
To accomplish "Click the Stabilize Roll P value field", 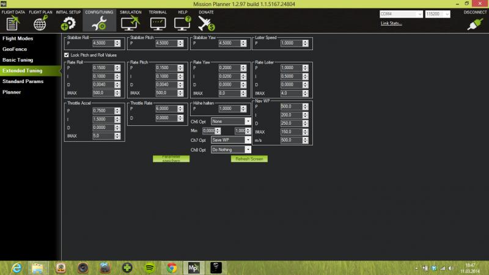I will [103, 43].
